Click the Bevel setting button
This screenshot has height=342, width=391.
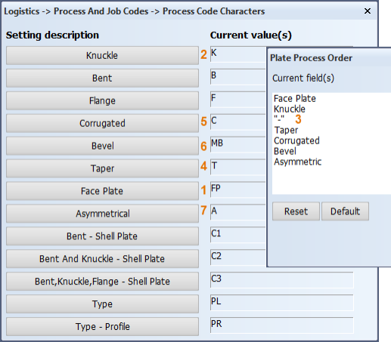point(102,146)
